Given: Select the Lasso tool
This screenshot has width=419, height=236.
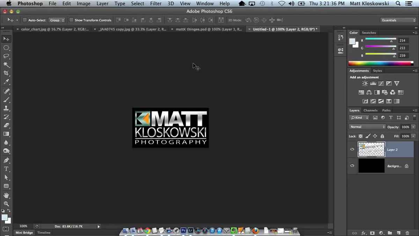Looking at the screenshot, I should [x=6, y=56].
